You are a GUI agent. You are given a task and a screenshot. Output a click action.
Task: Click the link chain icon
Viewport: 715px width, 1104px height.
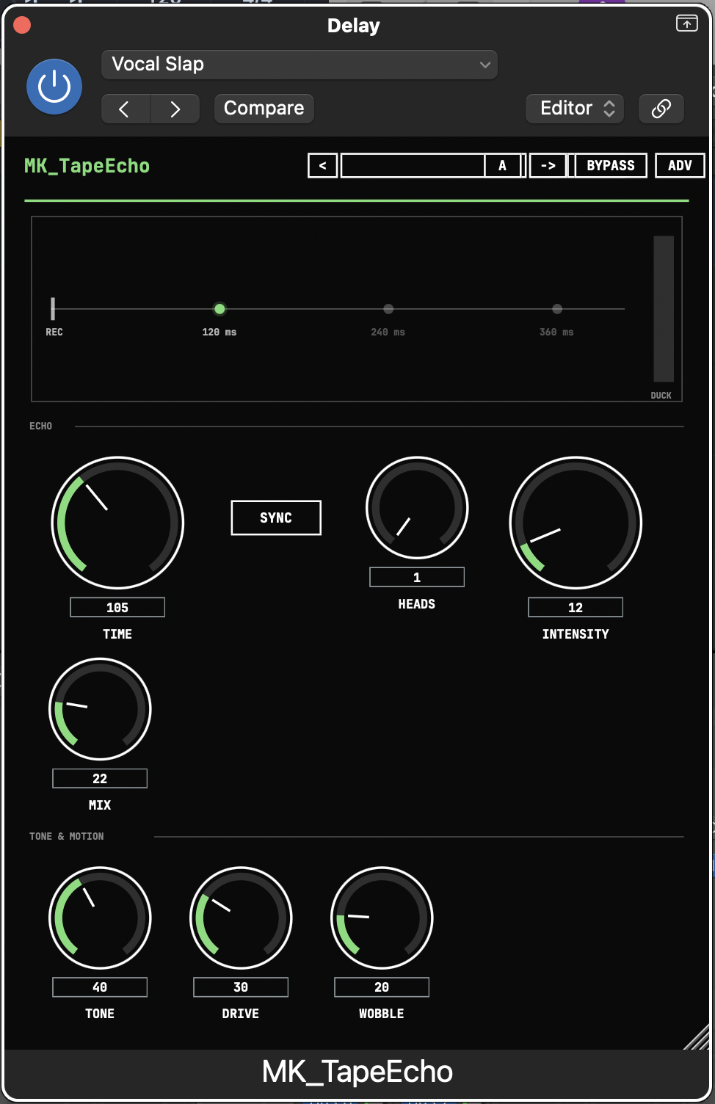pyautogui.click(x=661, y=109)
